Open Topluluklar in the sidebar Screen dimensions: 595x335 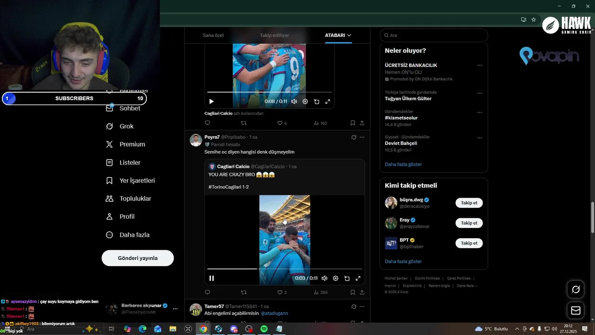129,199
